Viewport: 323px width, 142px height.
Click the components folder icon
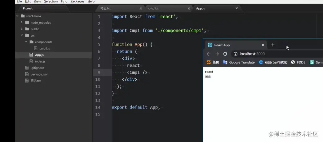tap(31, 42)
